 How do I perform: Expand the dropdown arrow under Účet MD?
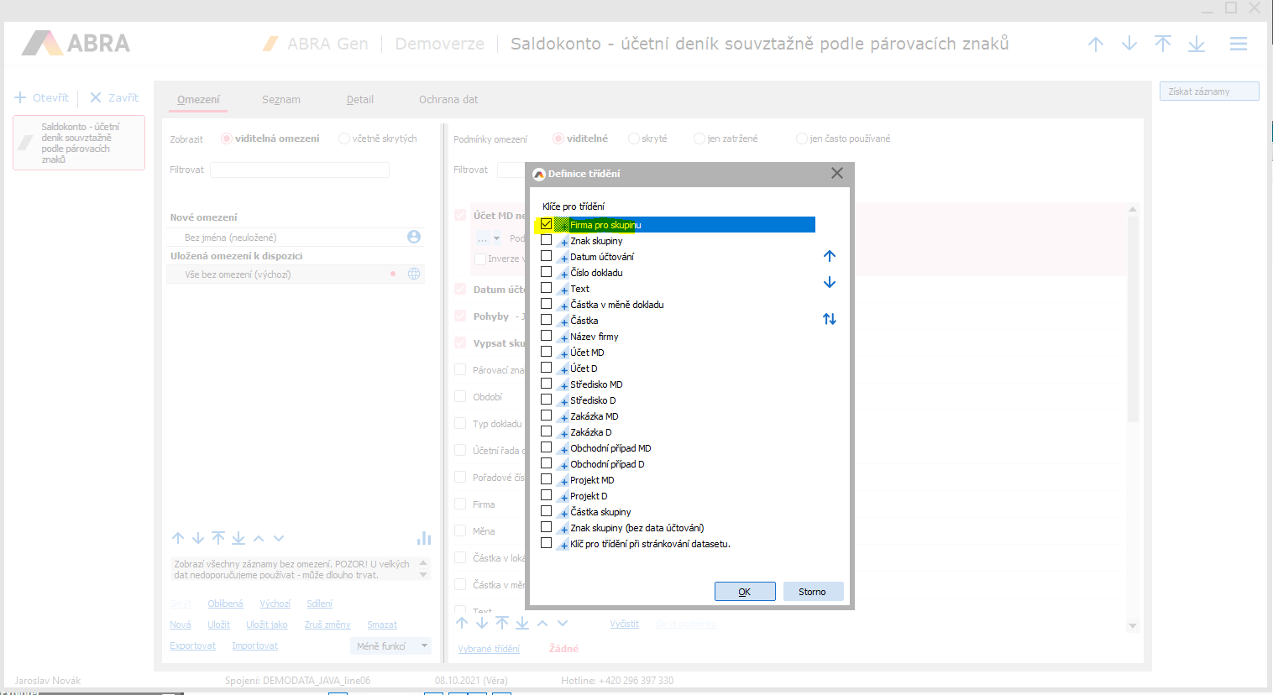[x=496, y=238]
